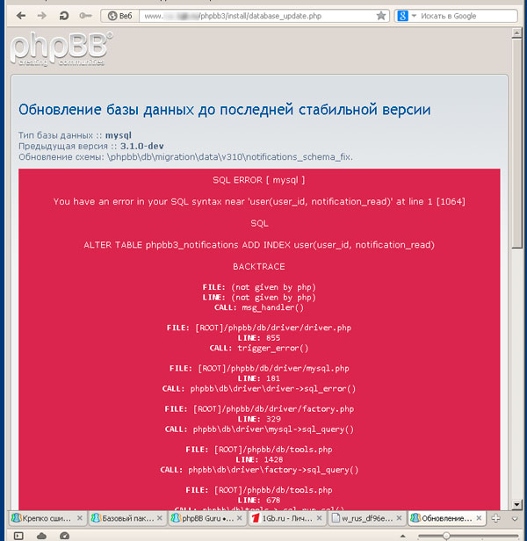Click the cloud sync icon in status bar
This screenshot has width=527, height=541.
(x=42, y=536)
